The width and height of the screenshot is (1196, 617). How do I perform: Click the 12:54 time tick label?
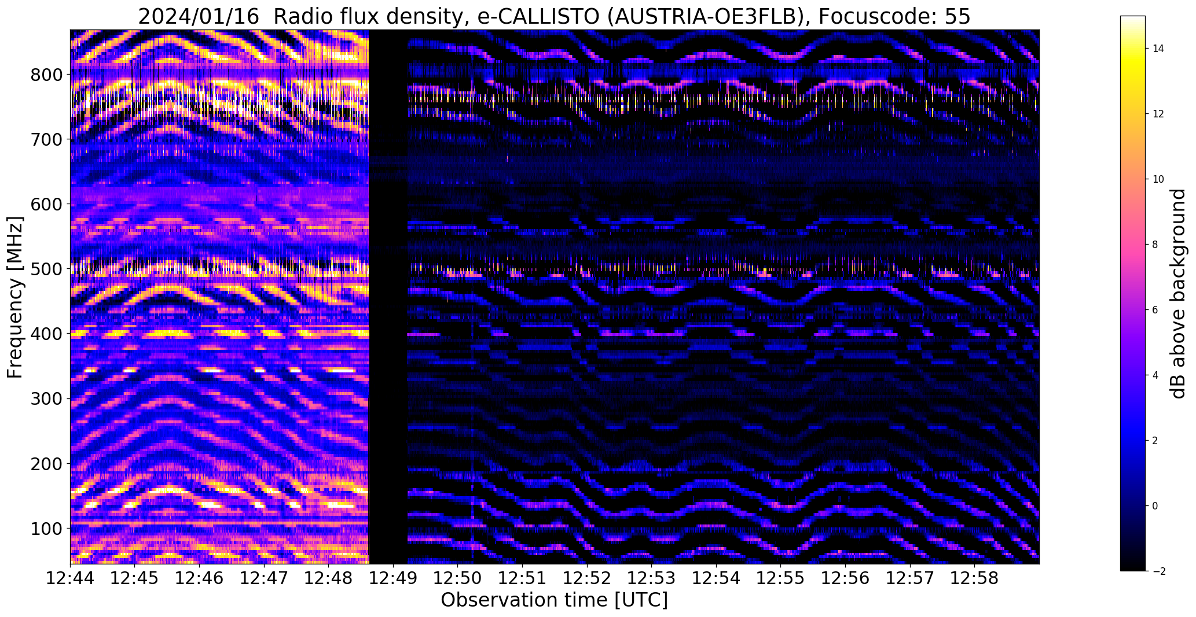tap(717, 578)
